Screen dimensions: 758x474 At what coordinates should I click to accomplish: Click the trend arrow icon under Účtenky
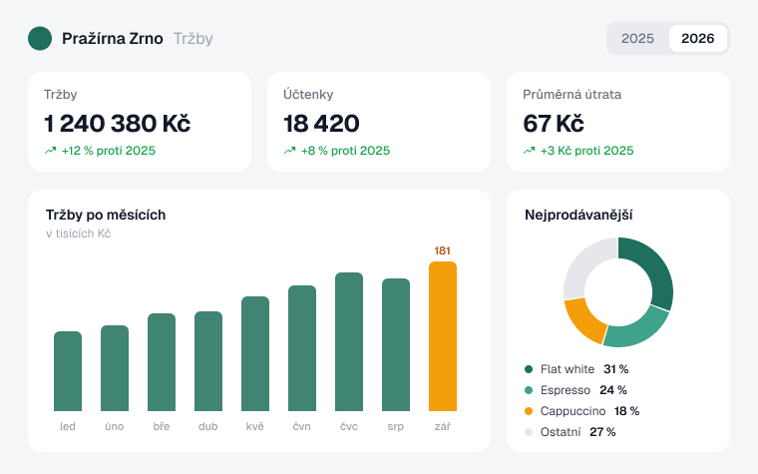point(289,151)
